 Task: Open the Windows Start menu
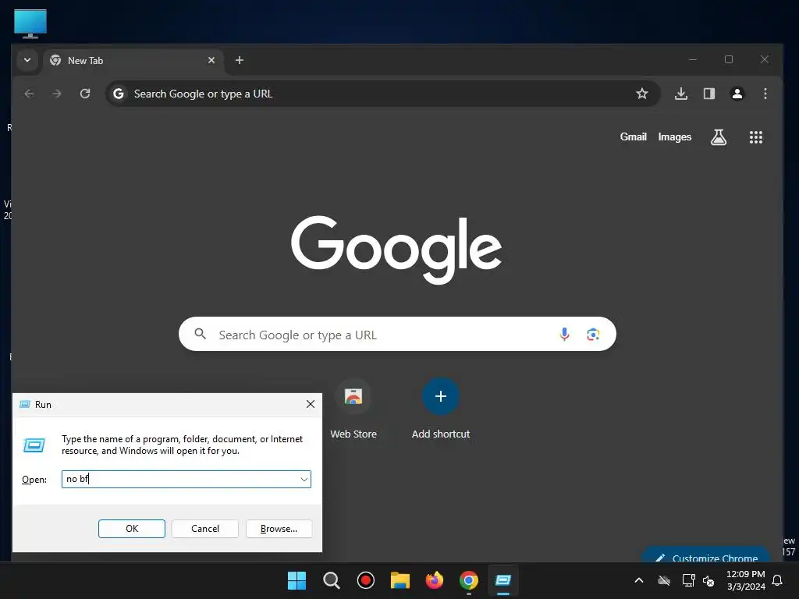[297, 580]
